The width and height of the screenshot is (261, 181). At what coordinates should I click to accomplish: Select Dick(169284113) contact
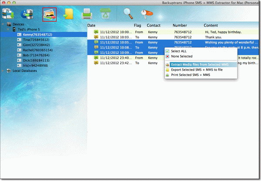point(36,60)
